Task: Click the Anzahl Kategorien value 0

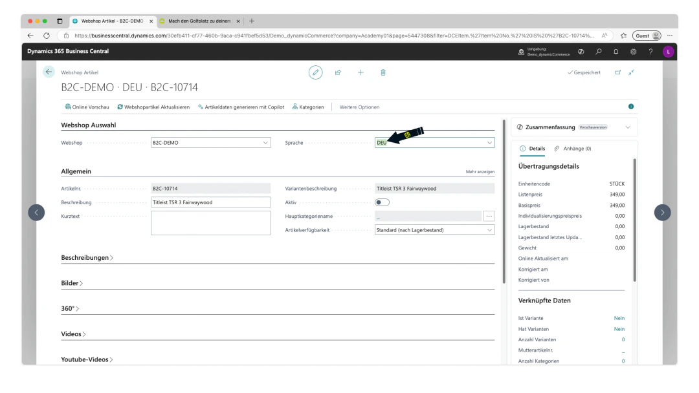Action: coord(623,361)
